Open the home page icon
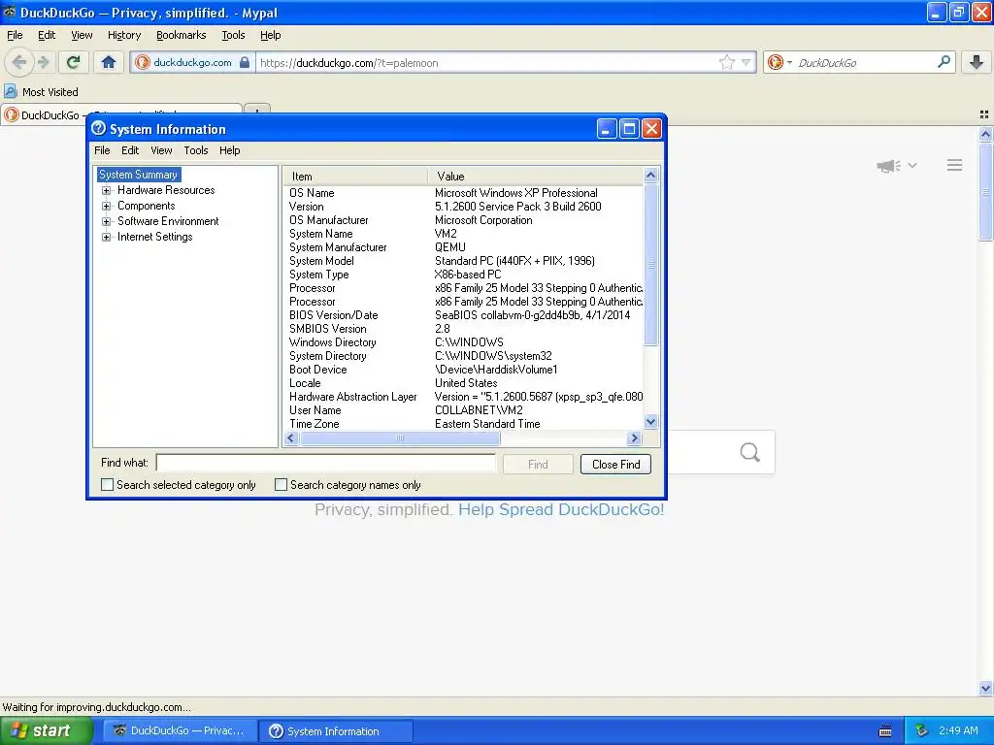The height and width of the screenshot is (745, 994). [109, 62]
